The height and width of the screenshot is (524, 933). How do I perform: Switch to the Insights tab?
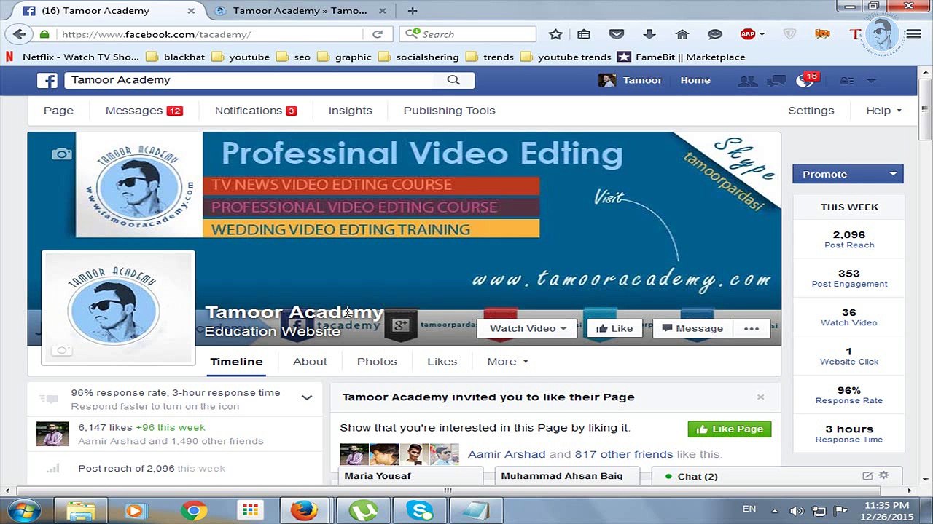pyautogui.click(x=351, y=111)
